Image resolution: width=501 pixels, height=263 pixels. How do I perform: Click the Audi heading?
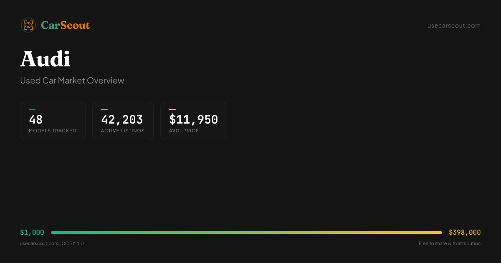(45, 59)
